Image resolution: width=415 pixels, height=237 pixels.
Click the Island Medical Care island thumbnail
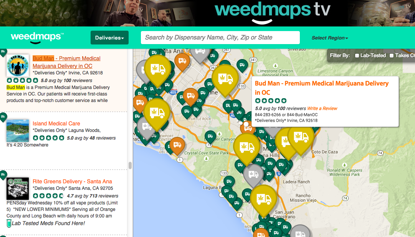click(x=18, y=130)
